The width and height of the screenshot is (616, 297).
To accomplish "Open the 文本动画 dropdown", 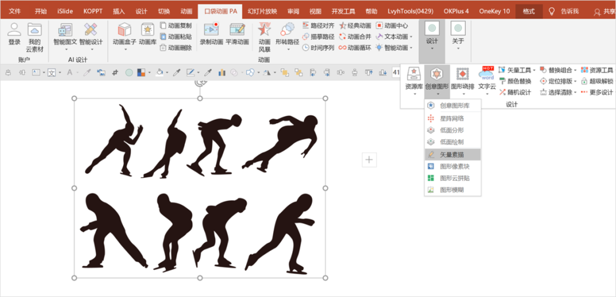I will click(411, 37).
